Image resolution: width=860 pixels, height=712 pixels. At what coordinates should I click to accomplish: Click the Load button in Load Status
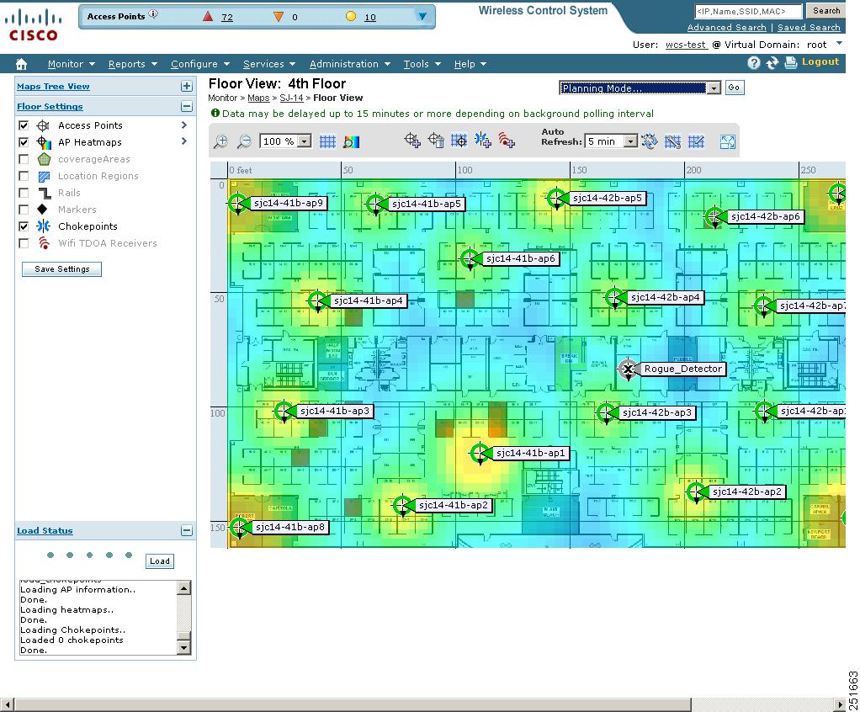[159, 561]
